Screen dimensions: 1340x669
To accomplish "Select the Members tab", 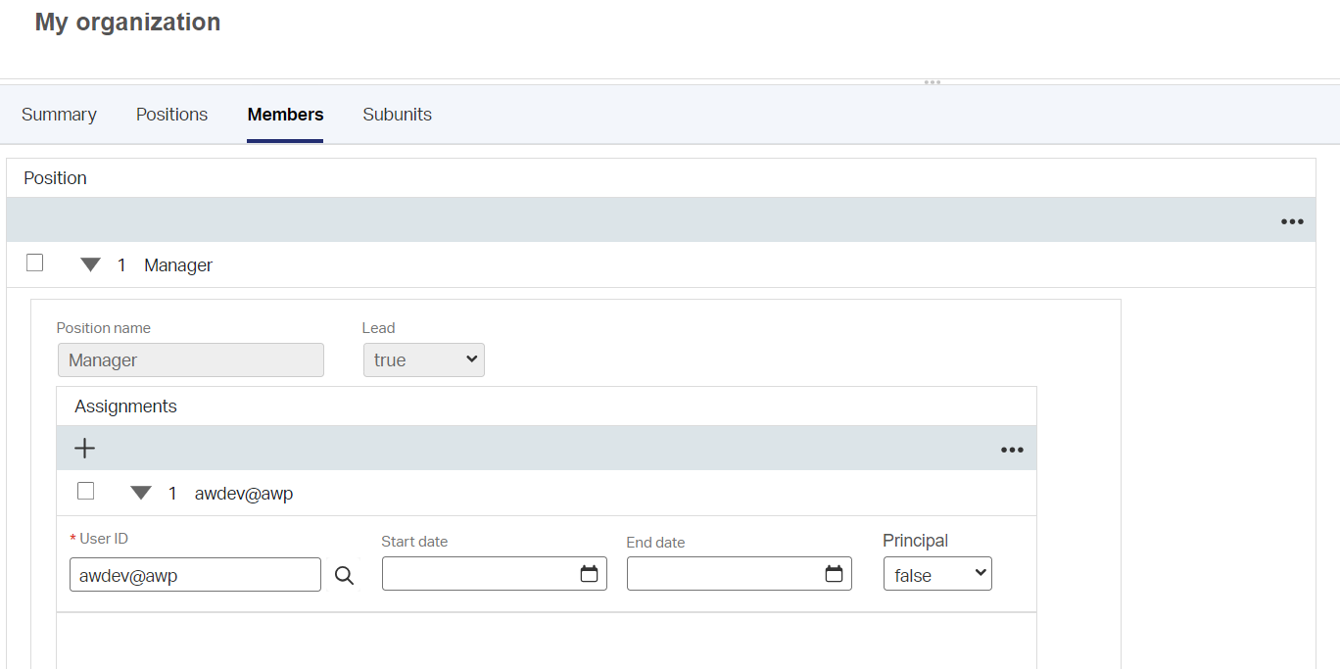I will click(x=285, y=115).
